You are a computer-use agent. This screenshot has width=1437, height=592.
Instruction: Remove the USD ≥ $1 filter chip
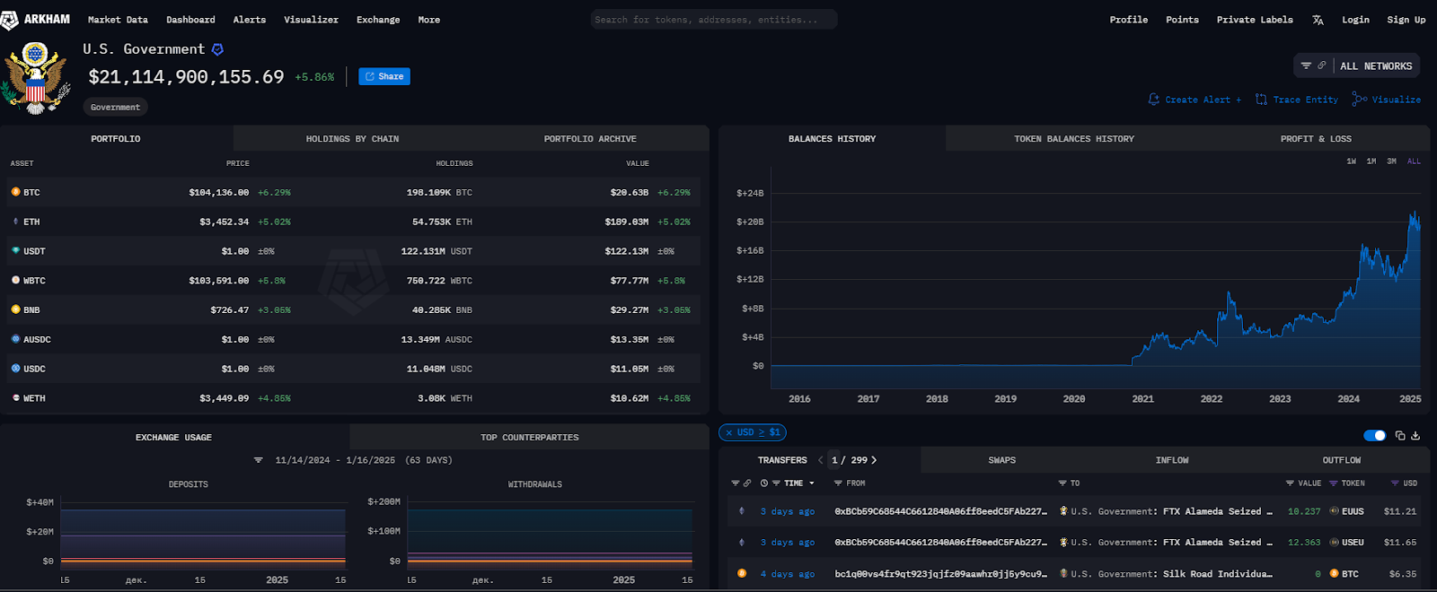tap(729, 432)
